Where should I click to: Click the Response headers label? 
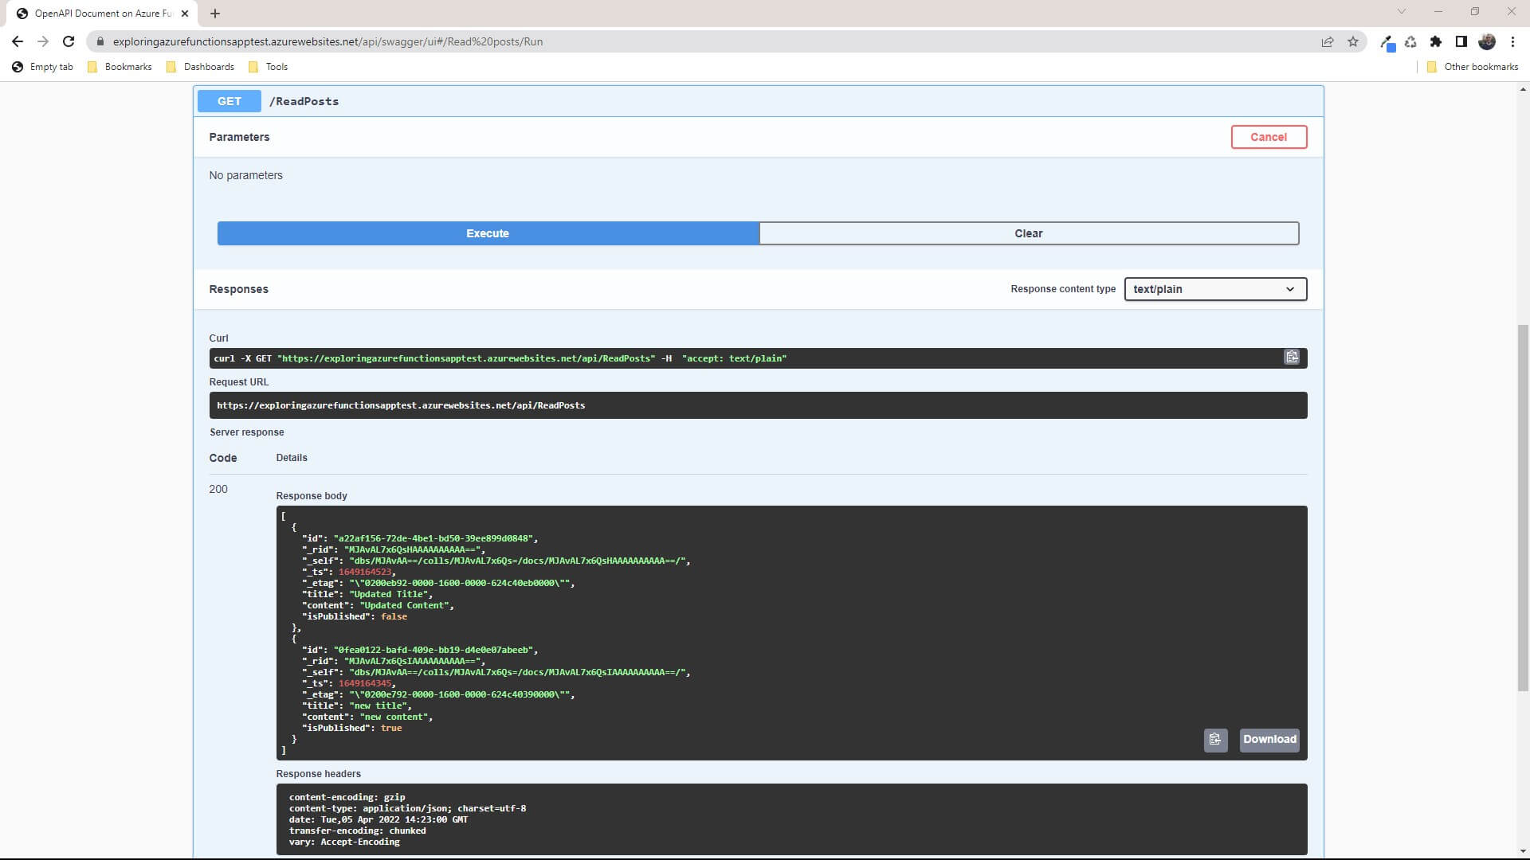pos(318,774)
